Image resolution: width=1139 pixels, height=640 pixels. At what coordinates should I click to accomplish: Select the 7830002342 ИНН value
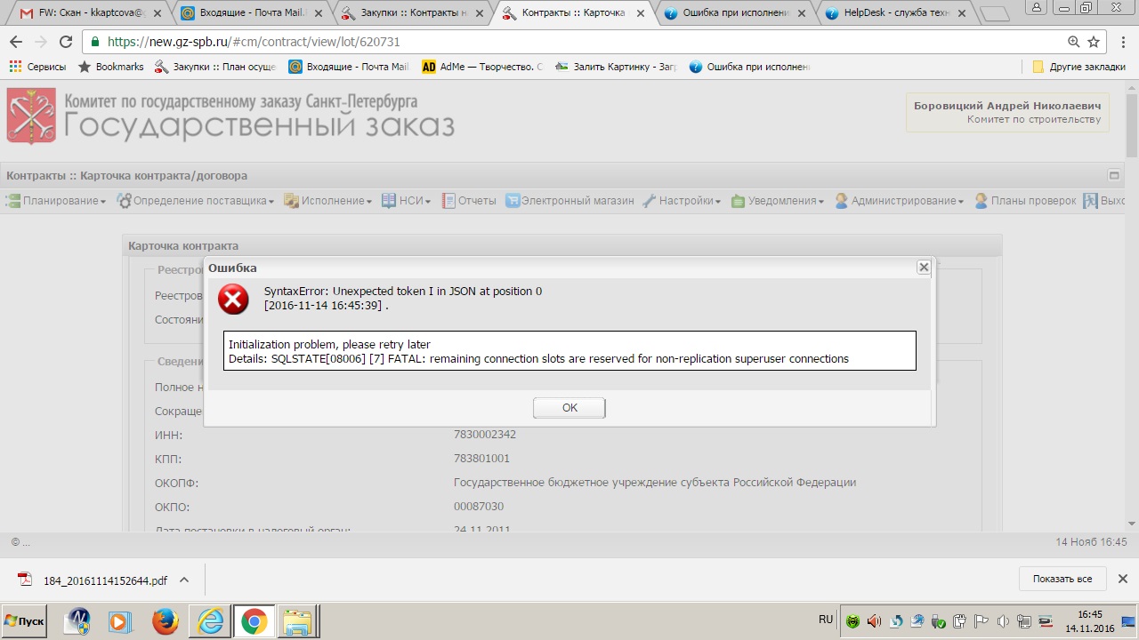point(485,435)
